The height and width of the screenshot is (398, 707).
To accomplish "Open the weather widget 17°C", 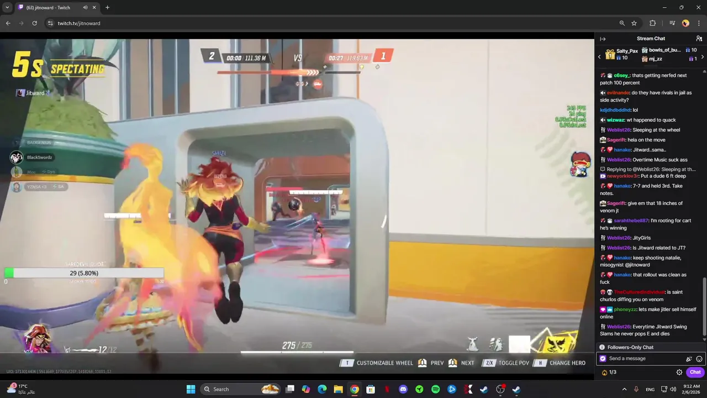I will pyautogui.click(x=22, y=389).
